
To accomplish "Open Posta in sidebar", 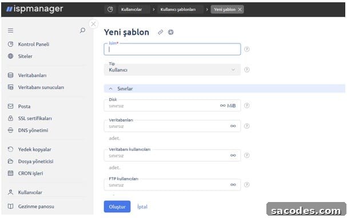I will [24, 106].
